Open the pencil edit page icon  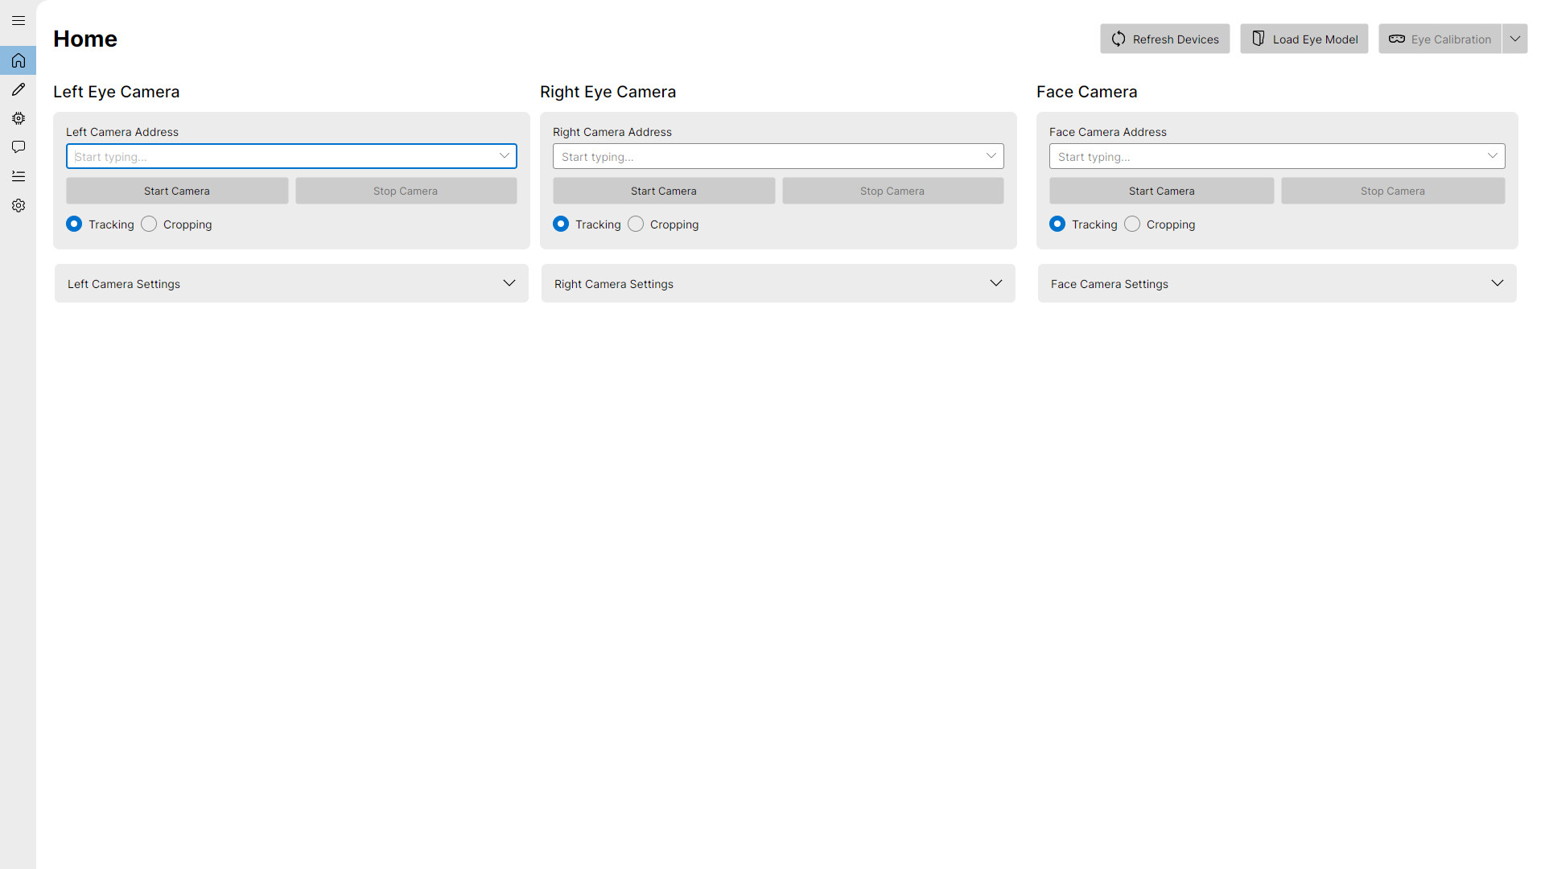(x=18, y=89)
